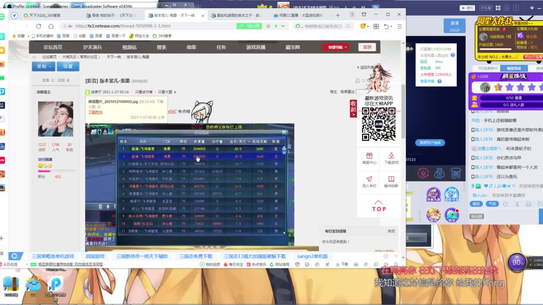The width and height of the screenshot is (543, 305).
Task: Click the scissors icon in chat toolbar
Action: click(x=517, y=204)
